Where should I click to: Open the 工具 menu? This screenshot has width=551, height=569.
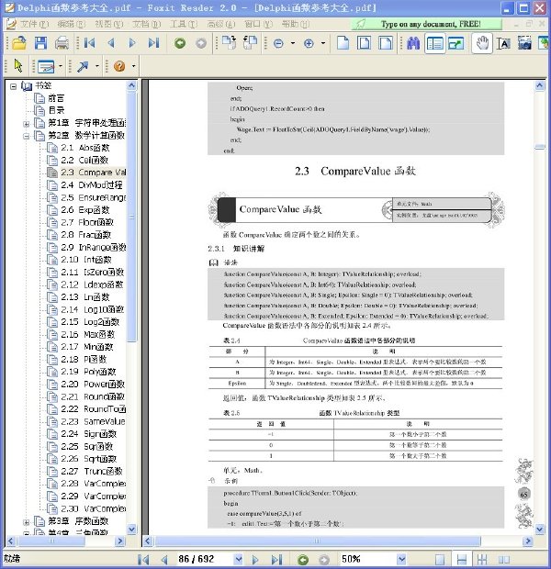point(184,24)
